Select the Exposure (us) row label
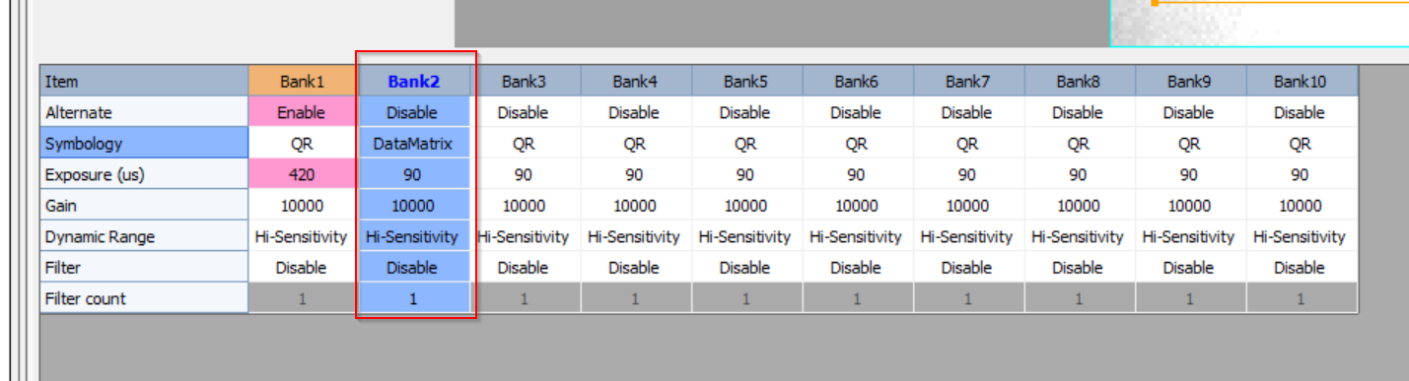 click(x=144, y=174)
